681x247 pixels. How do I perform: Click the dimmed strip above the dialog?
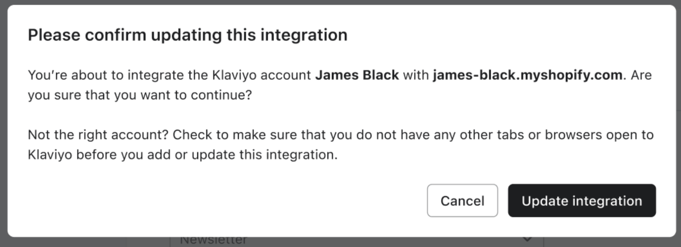340,2
